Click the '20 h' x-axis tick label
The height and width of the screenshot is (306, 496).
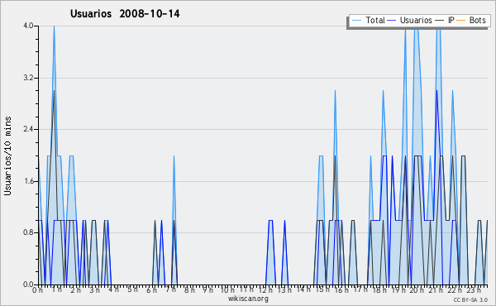[x=417, y=290]
